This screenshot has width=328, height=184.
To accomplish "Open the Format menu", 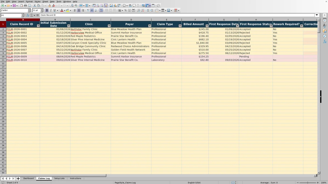I will click(x=29, y=2).
